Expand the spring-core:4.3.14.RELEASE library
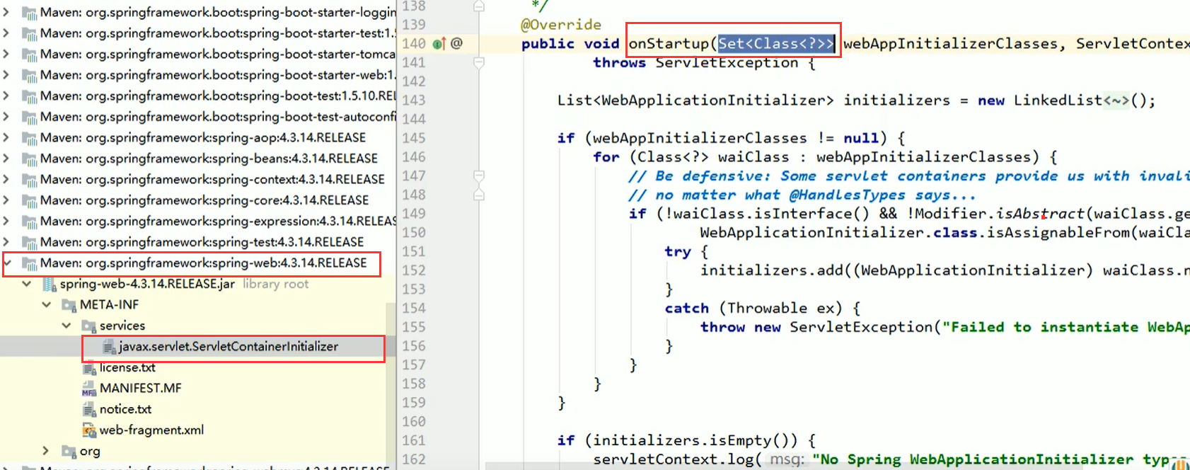 point(6,200)
